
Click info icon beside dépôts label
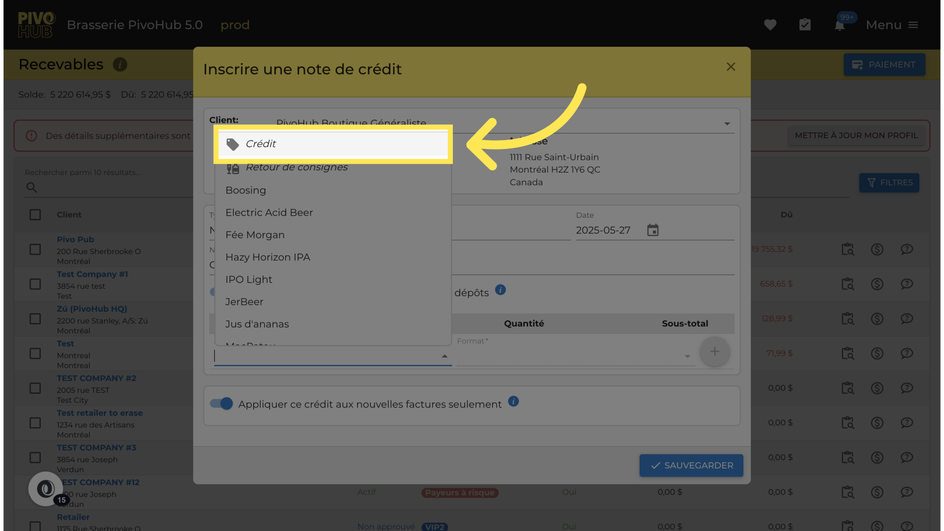[x=500, y=290]
